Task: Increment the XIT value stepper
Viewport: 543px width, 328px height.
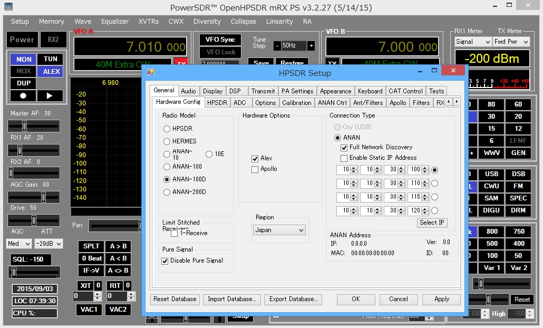Action: pyautogui.click(x=98, y=294)
